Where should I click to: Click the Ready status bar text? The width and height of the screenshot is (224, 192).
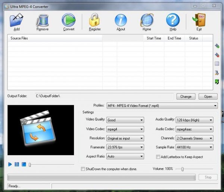[15, 186]
